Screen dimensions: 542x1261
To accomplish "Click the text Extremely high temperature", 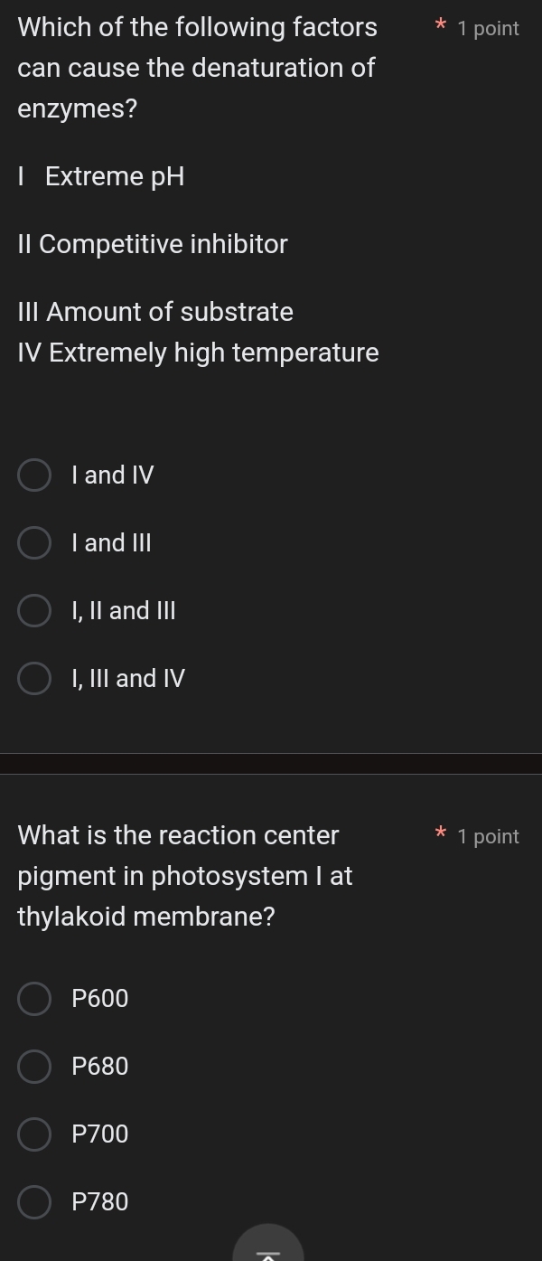I will coord(199,353).
